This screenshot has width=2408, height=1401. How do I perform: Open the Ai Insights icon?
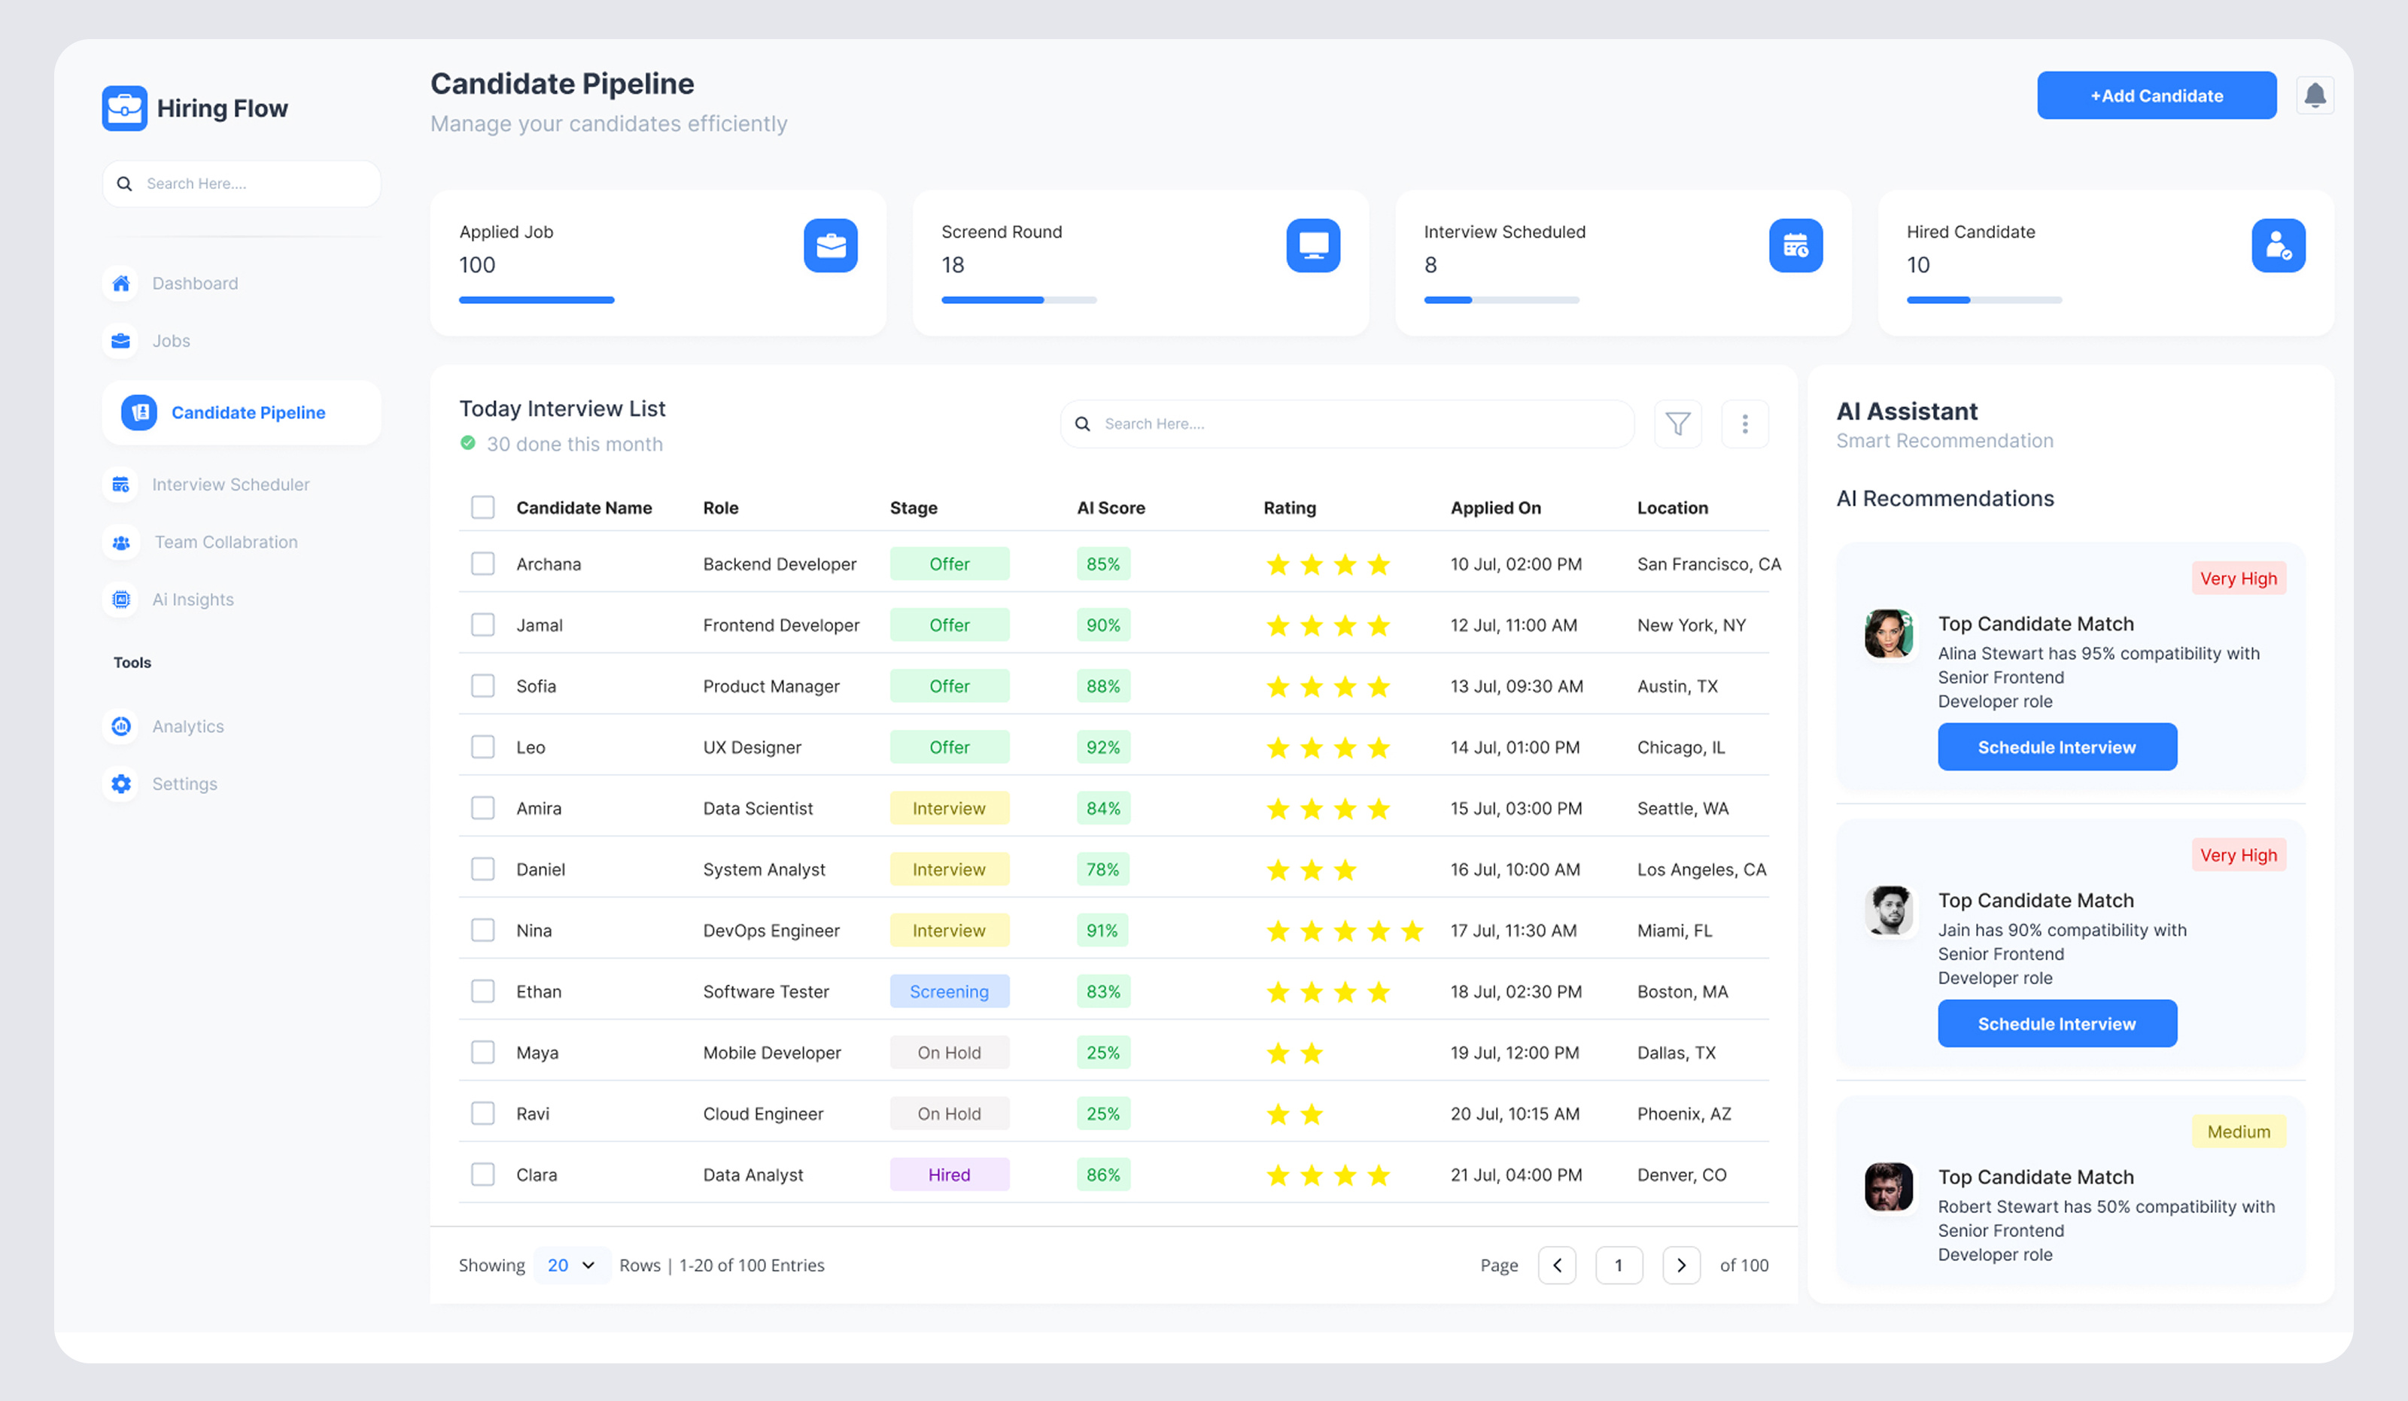tap(120, 599)
